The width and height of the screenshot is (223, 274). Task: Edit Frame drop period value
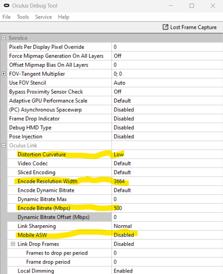pos(167,262)
